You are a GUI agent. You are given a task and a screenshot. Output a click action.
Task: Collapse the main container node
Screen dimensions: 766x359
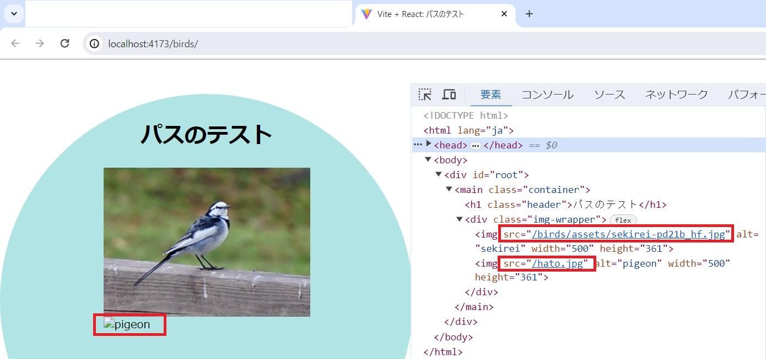[449, 189]
